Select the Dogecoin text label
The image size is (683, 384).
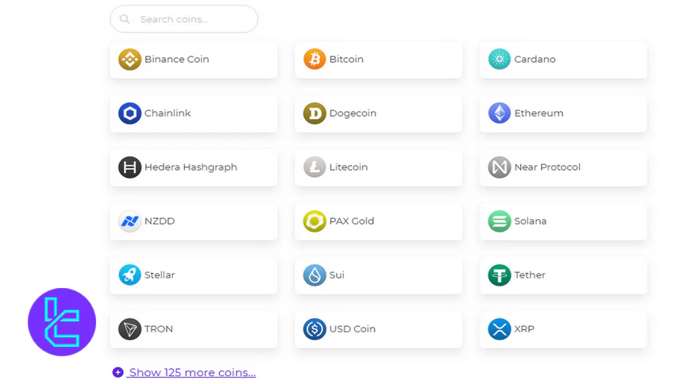[353, 113]
